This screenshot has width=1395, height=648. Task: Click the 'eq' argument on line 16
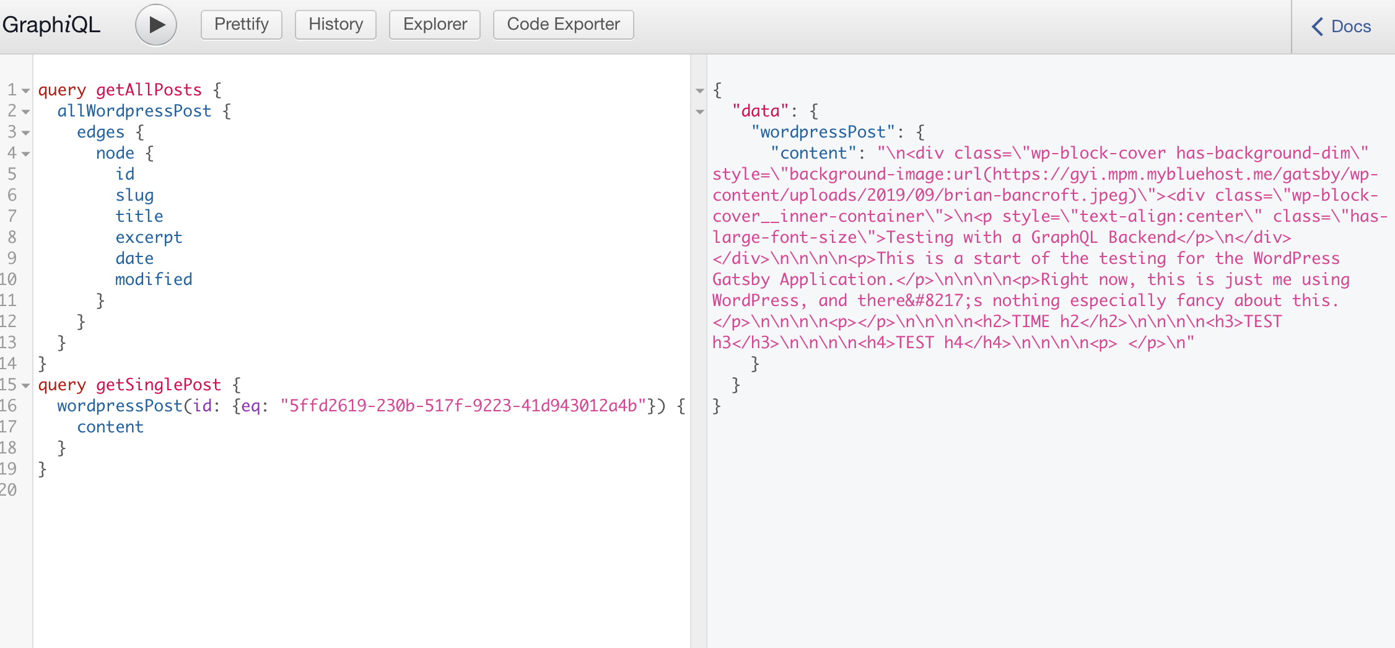250,406
